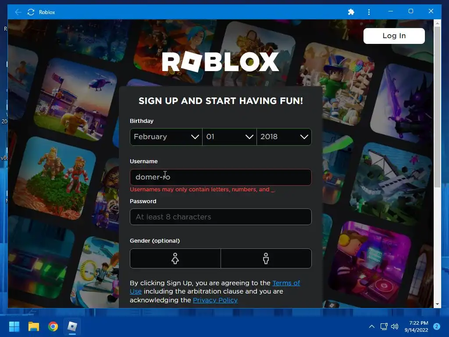
Task: Open the clock showing 7:22 PM
Action: click(416, 326)
